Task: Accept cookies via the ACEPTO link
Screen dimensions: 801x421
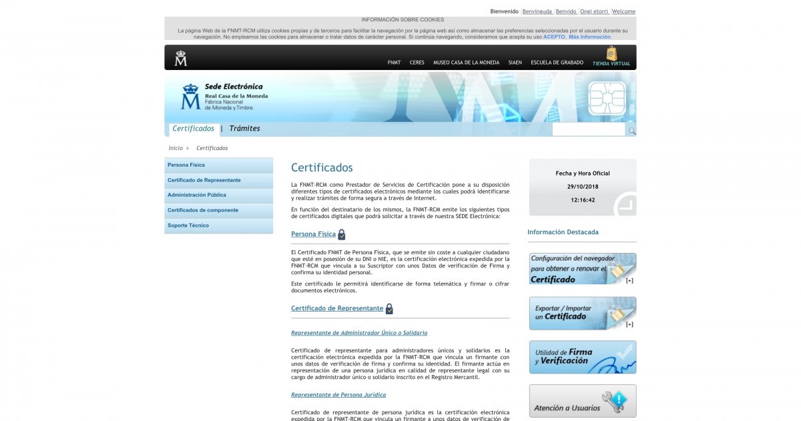Action: click(x=554, y=37)
